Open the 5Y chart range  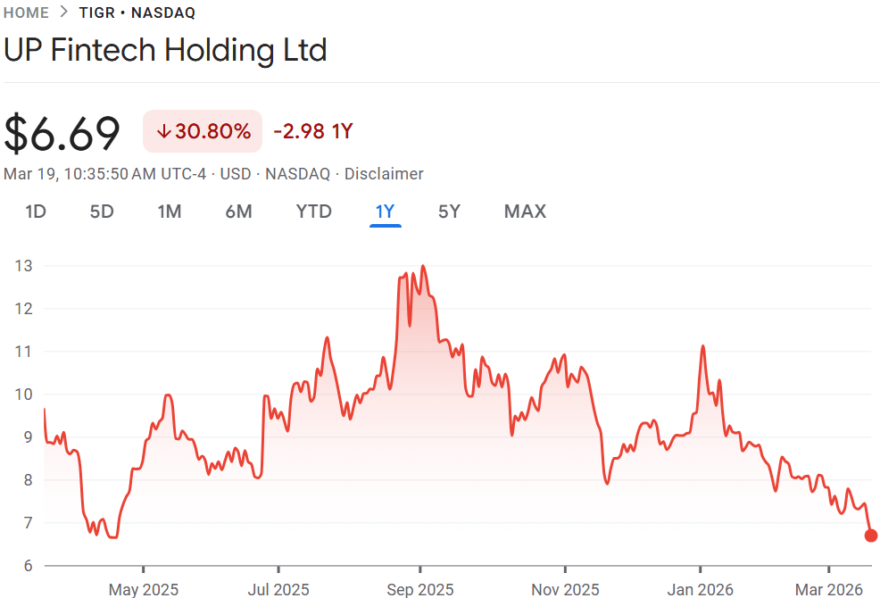pyautogui.click(x=449, y=212)
